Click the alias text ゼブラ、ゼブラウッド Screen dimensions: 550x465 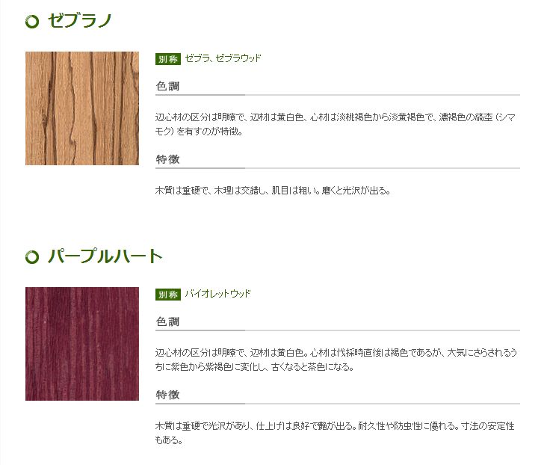(x=223, y=58)
